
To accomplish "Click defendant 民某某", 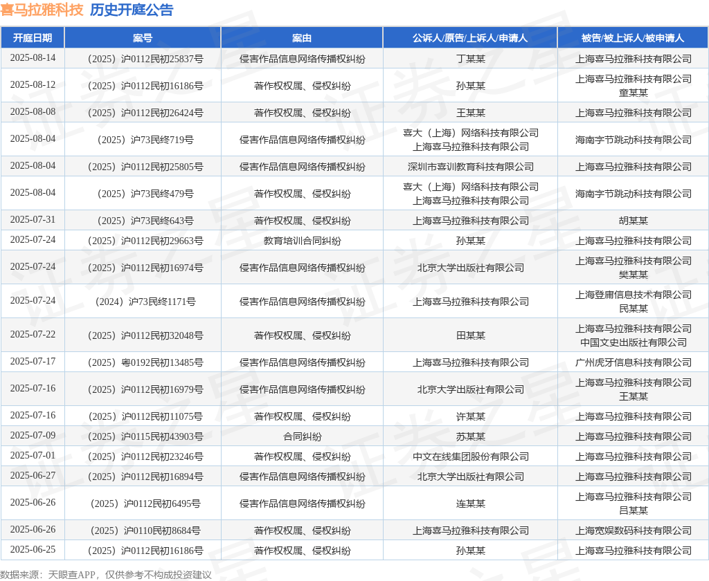I will click(633, 308).
